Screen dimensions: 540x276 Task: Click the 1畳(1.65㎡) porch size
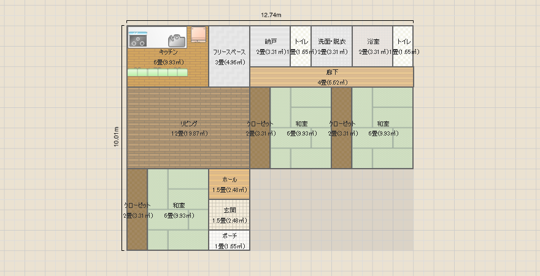coord(229,246)
